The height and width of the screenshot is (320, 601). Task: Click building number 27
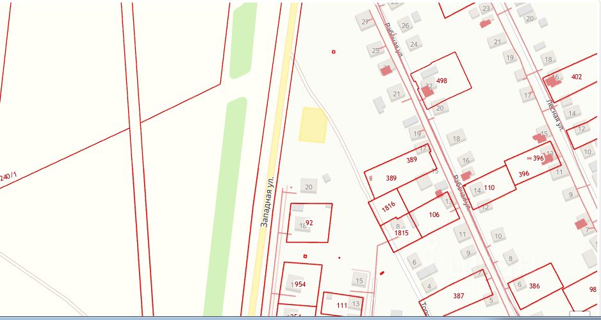click(365, 21)
